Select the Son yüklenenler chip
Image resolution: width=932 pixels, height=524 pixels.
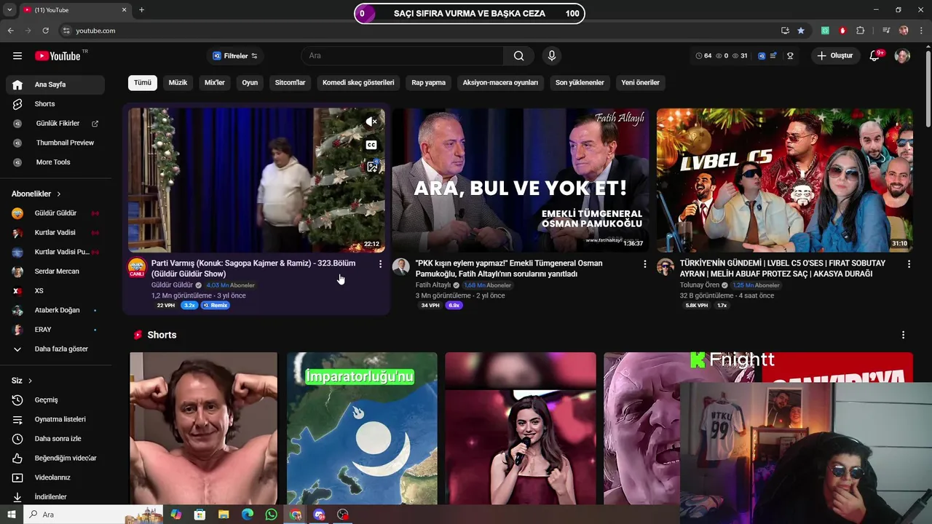point(580,83)
